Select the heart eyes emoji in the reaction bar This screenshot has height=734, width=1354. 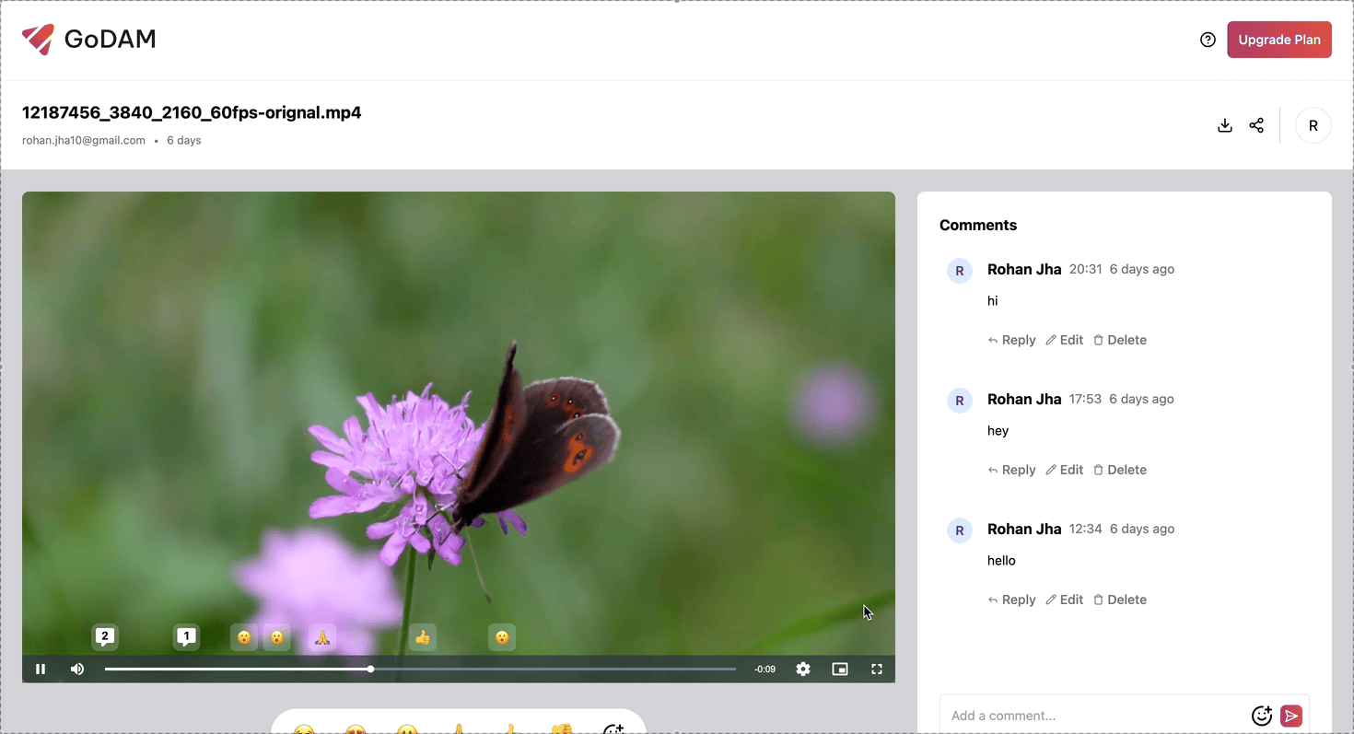(x=355, y=729)
